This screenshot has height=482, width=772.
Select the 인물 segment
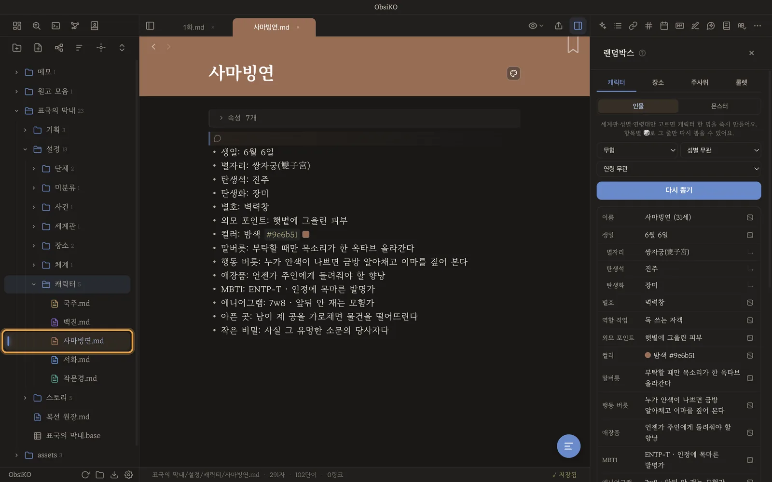tap(638, 106)
